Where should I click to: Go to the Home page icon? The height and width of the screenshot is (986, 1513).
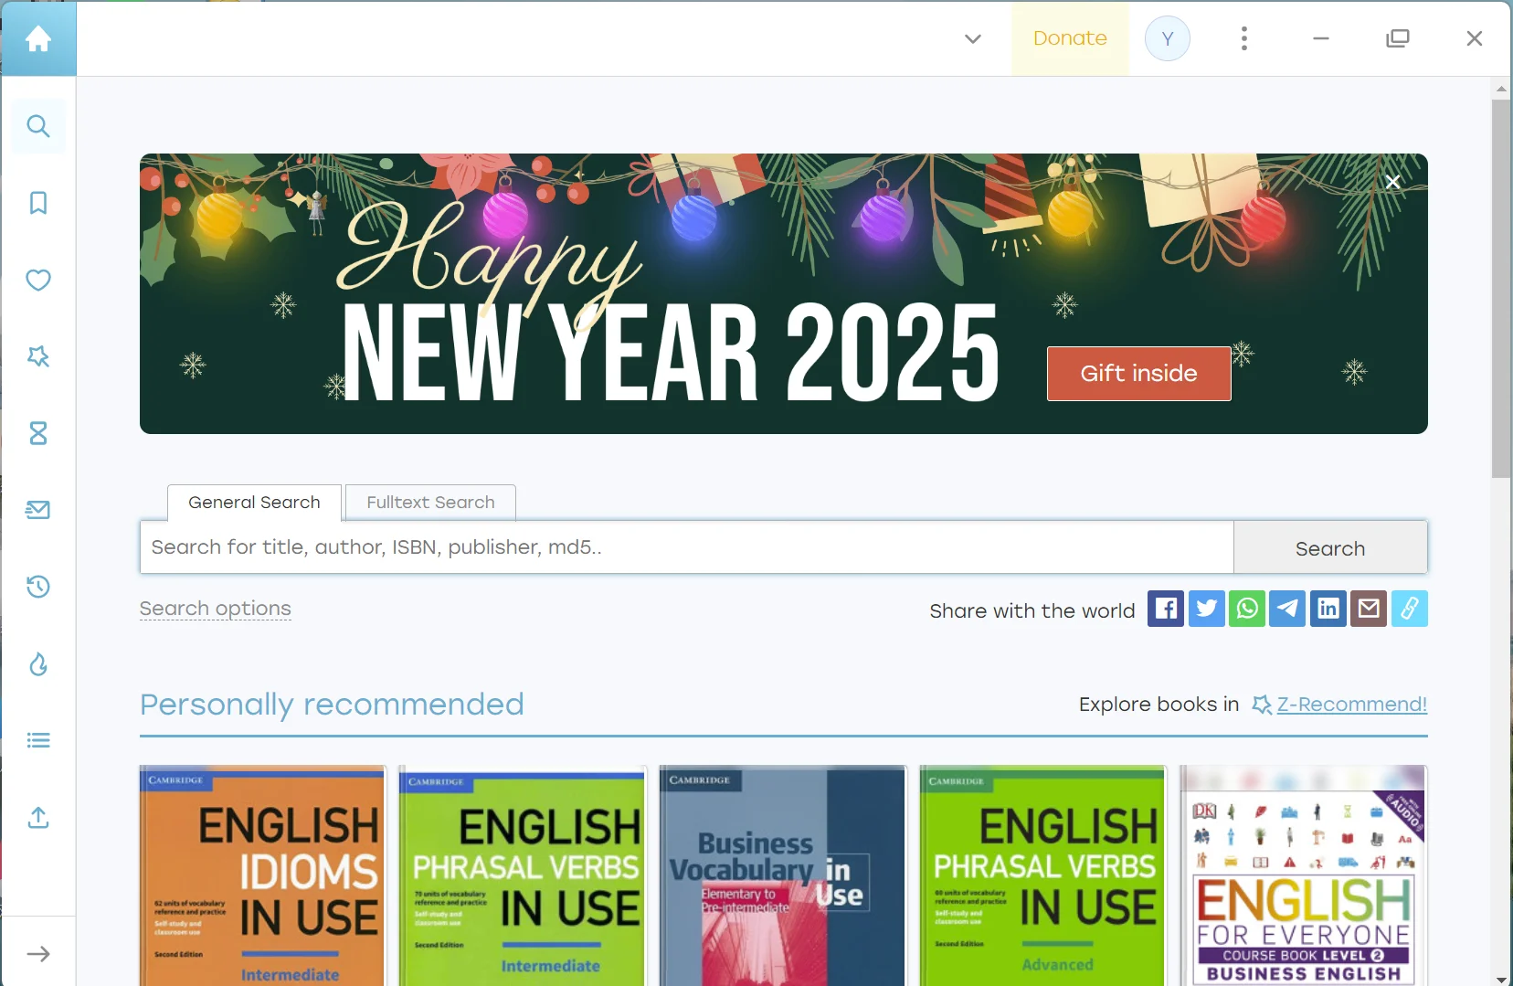pos(38,38)
